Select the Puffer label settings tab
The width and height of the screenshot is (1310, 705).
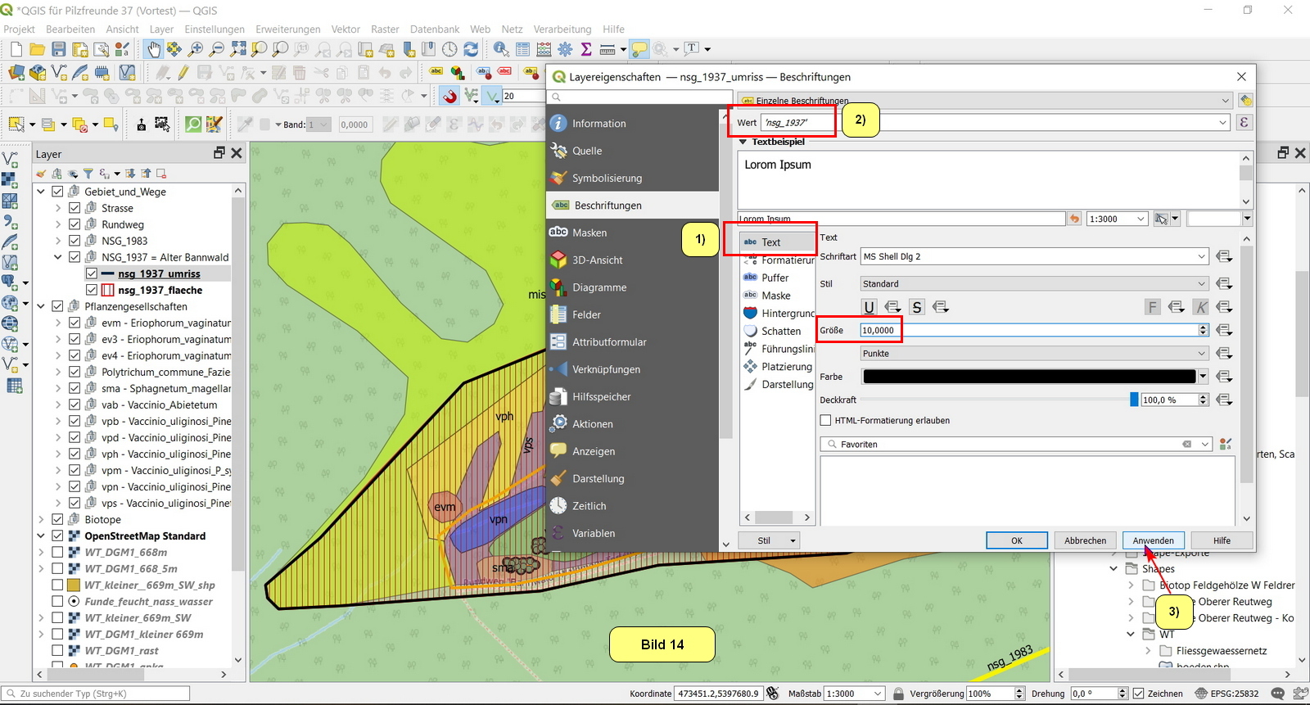coord(775,278)
